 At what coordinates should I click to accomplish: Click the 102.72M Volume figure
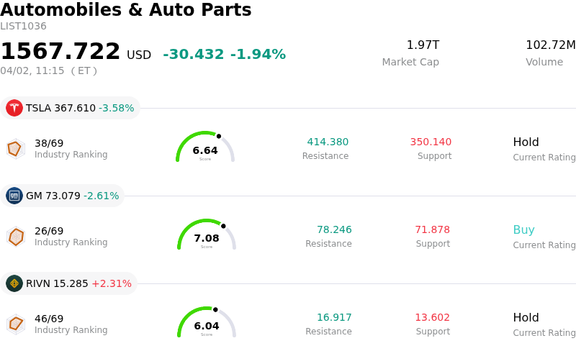[x=550, y=45]
